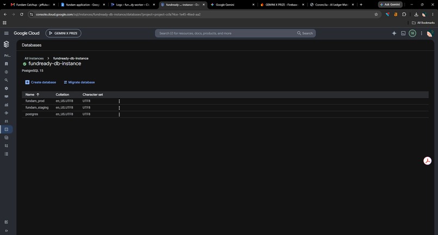This screenshot has width=438, height=235.
Task: Click the gear icon in left sidebar
Action: point(7,88)
